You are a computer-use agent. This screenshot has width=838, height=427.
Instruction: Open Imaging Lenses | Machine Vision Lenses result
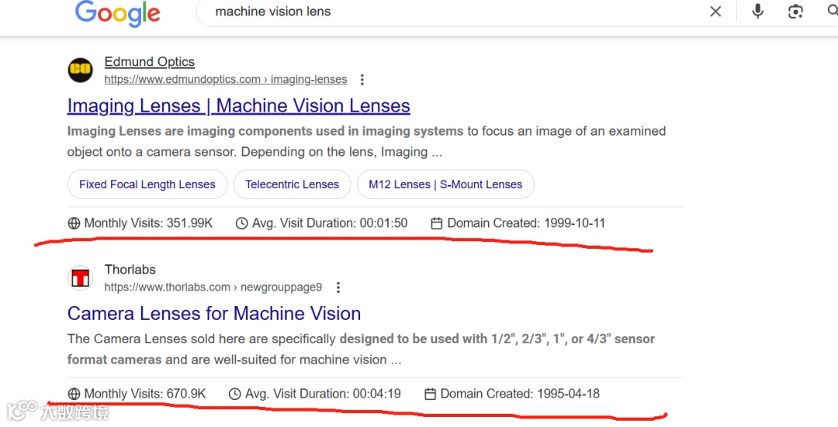[x=238, y=105]
